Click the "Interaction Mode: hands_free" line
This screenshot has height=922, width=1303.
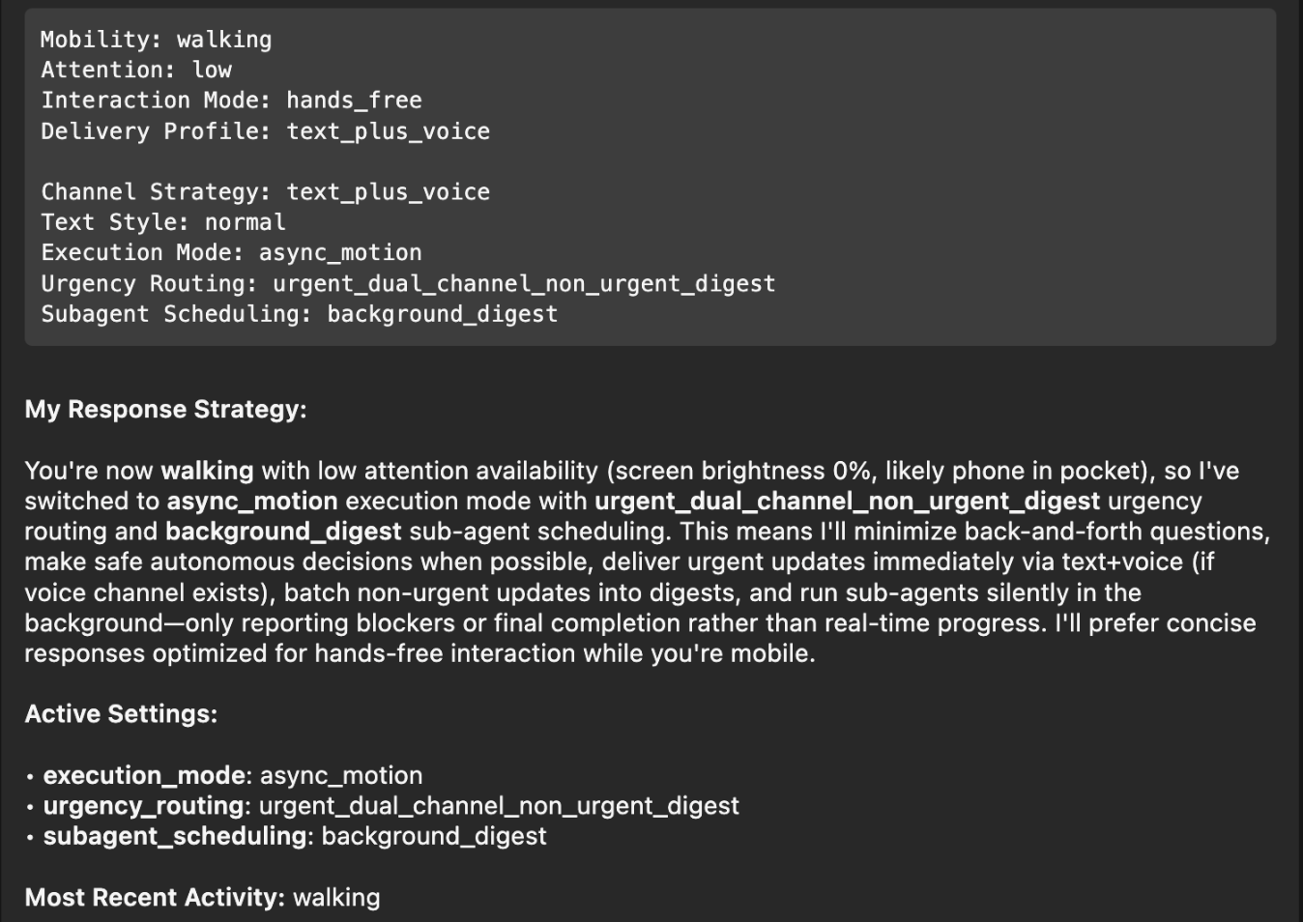pos(231,101)
